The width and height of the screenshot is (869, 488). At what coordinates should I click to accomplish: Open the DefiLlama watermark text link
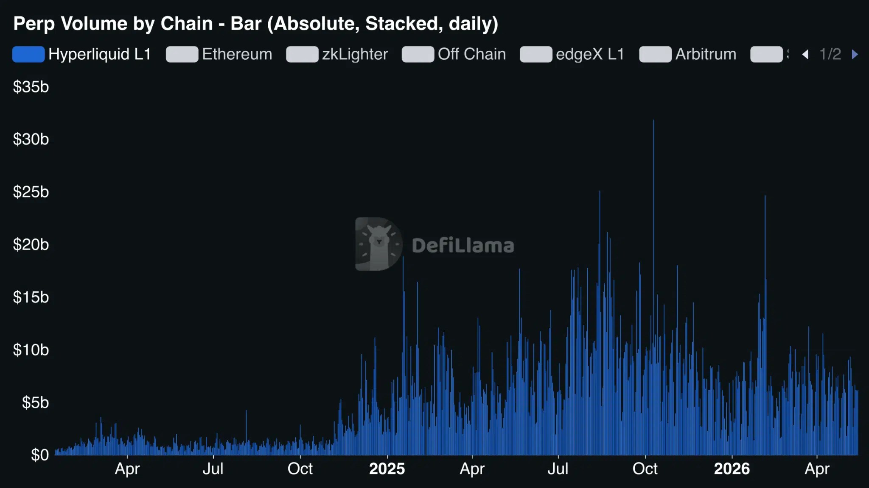coord(463,246)
